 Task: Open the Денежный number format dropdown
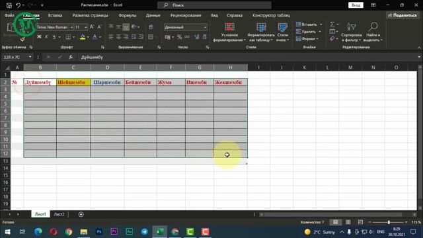206,27
